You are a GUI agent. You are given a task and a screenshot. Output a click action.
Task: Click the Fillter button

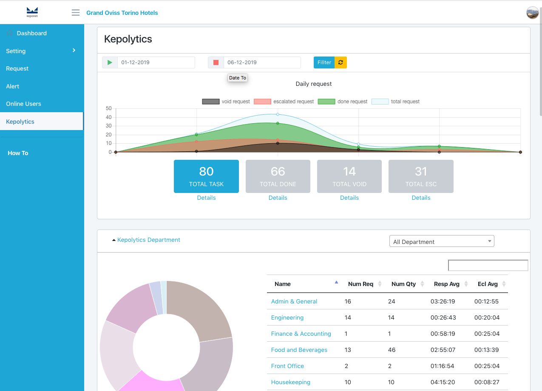point(324,62)
